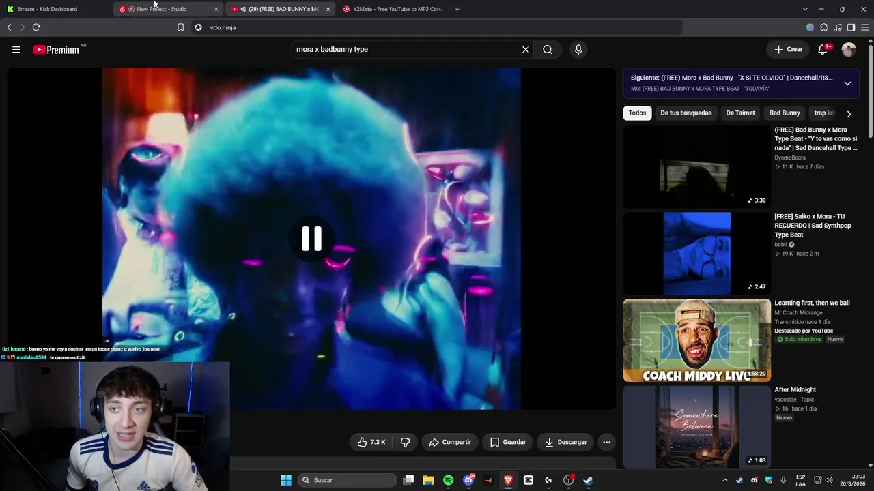Screen dimensions: 874x491
Task: Open the account avatar menu
Action: click(849, 49)
